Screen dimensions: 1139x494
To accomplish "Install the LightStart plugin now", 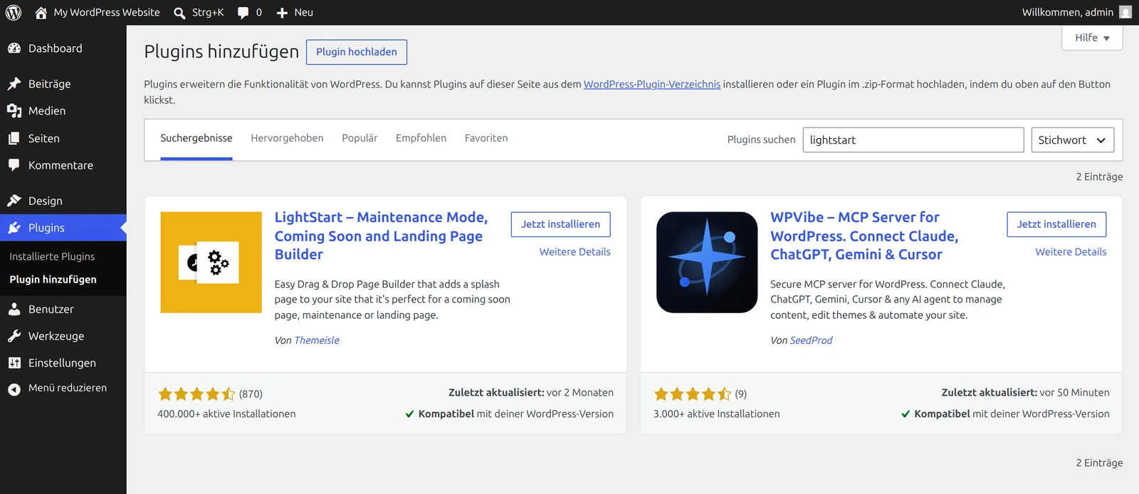I will click(x=560, y=224).
